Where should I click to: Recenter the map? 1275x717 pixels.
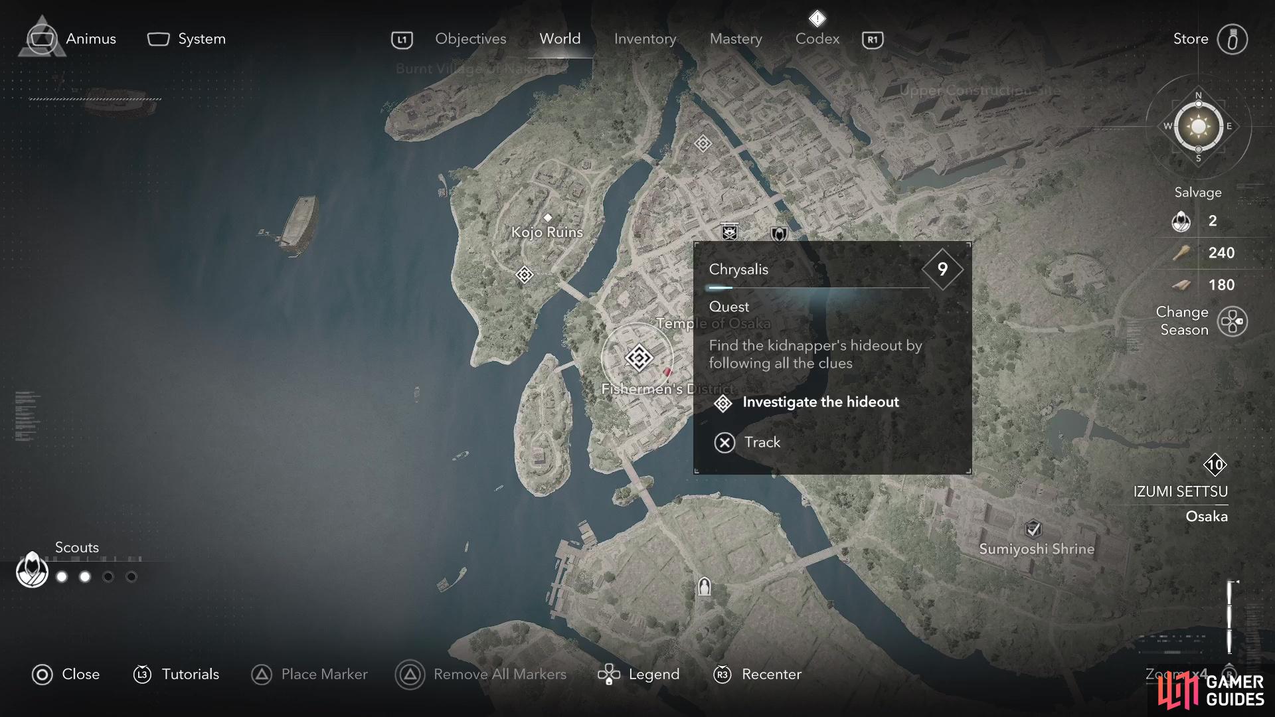point(757,675)
